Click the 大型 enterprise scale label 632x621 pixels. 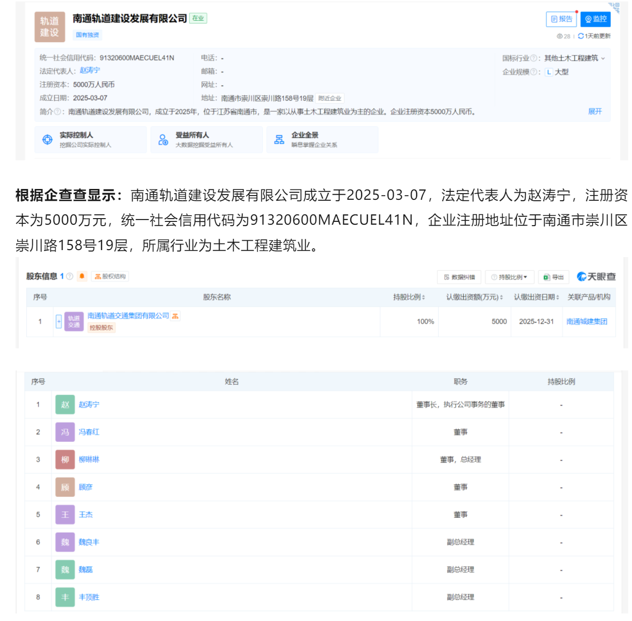561,72
